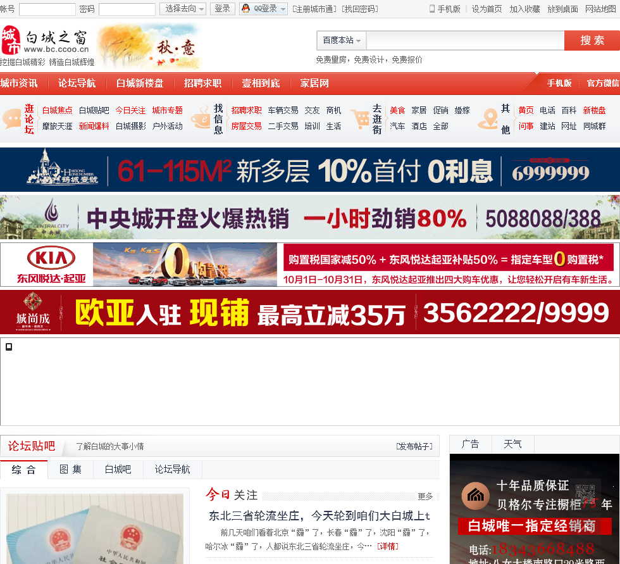Viewport: 620px width, 564px height.
Task: Click the 设为首页 link
Action: coord(487,9)
